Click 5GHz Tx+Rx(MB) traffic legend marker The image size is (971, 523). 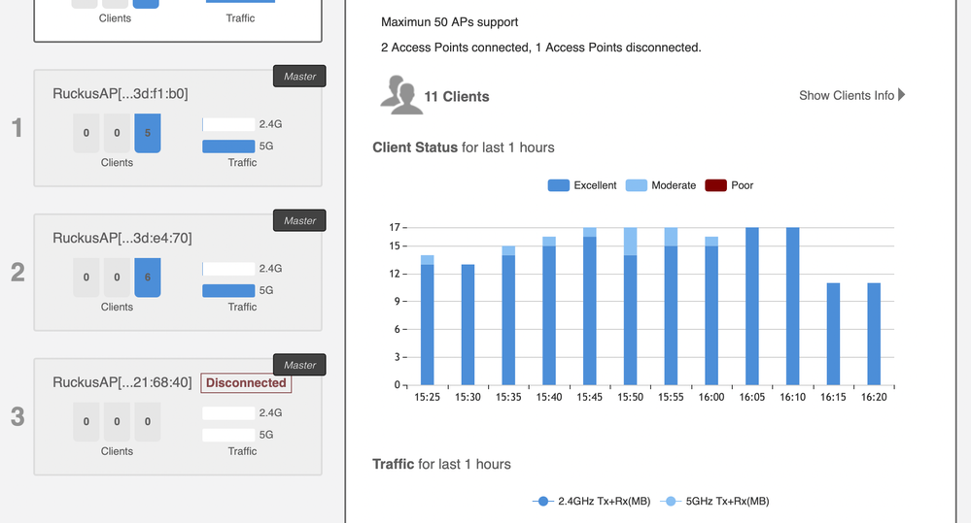pos(670,501)
